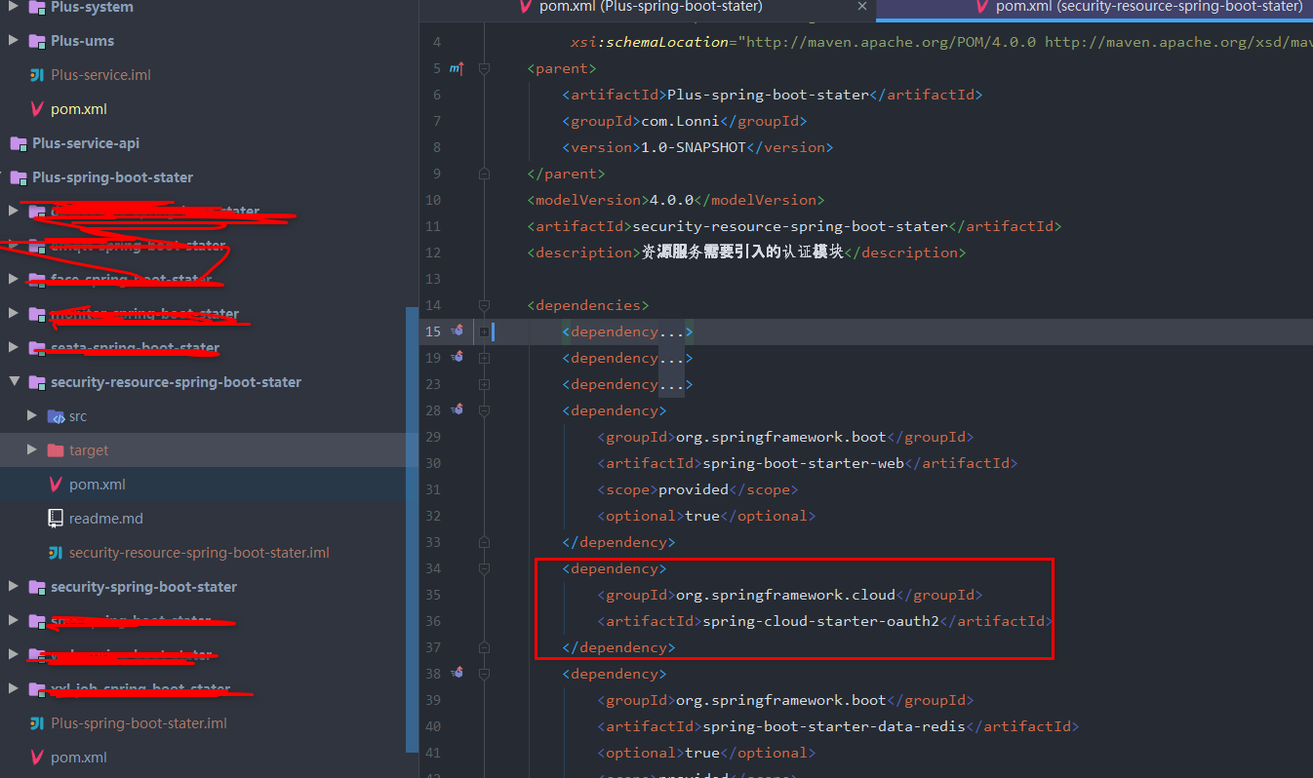Click the dependency gutter icon on line 15
The width and height of the screenshot is (1313, 778).
pos(457,331)
